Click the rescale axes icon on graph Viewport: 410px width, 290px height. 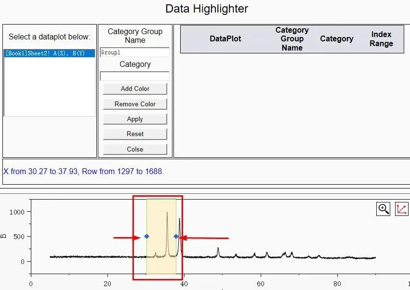(x=402, y=209)
